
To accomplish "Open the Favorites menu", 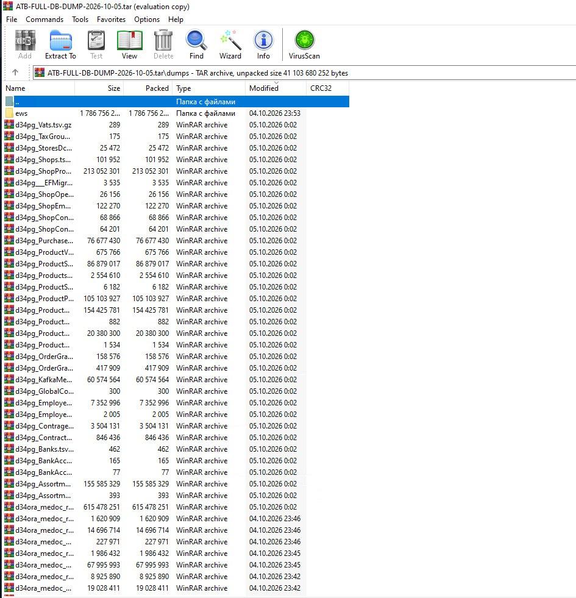I will pyautogui.click(x=111, y=19).
